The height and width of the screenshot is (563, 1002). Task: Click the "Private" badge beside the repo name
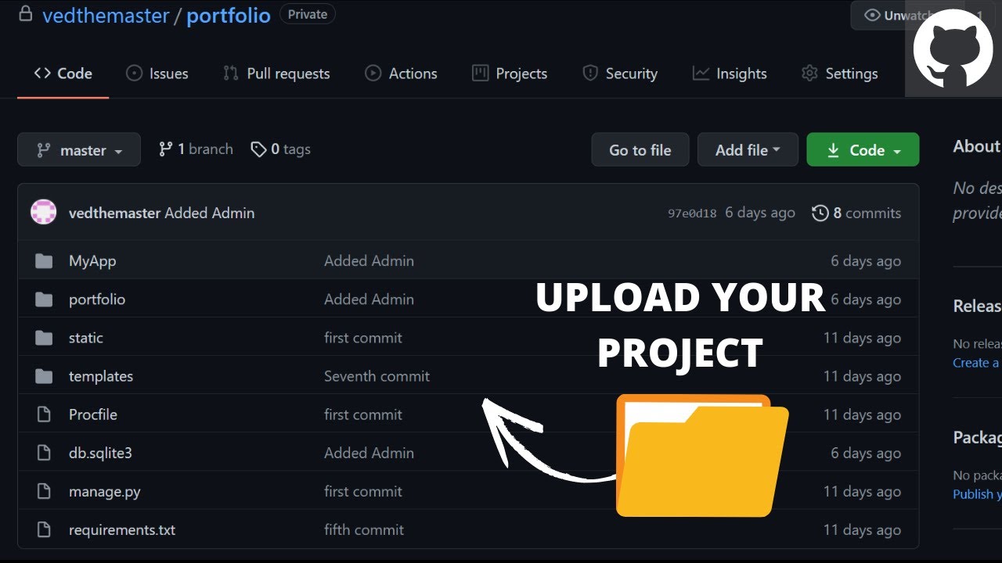[x=308, y=14]
